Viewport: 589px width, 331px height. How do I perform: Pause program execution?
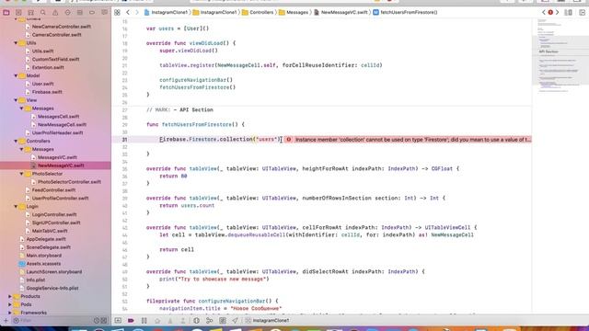(x=144, y=321)
